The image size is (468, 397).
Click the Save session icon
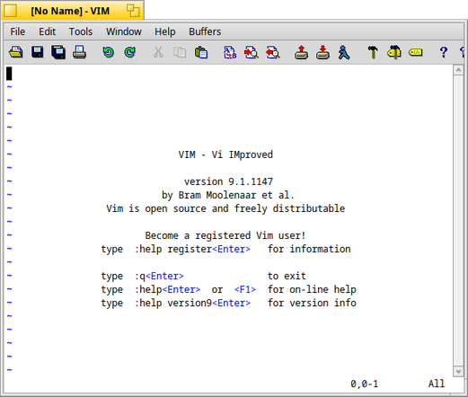(322, 52)
